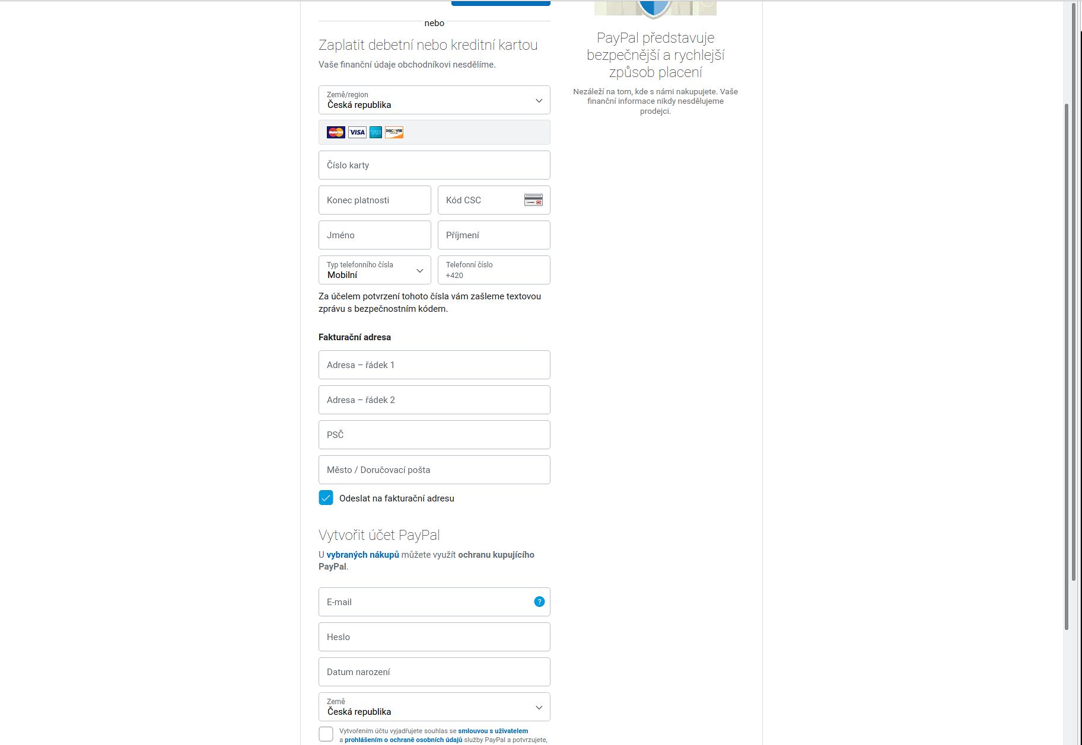
Task: Click the SMS confirmation notice text
Action: pyautogui.click(x=429, y=302)
